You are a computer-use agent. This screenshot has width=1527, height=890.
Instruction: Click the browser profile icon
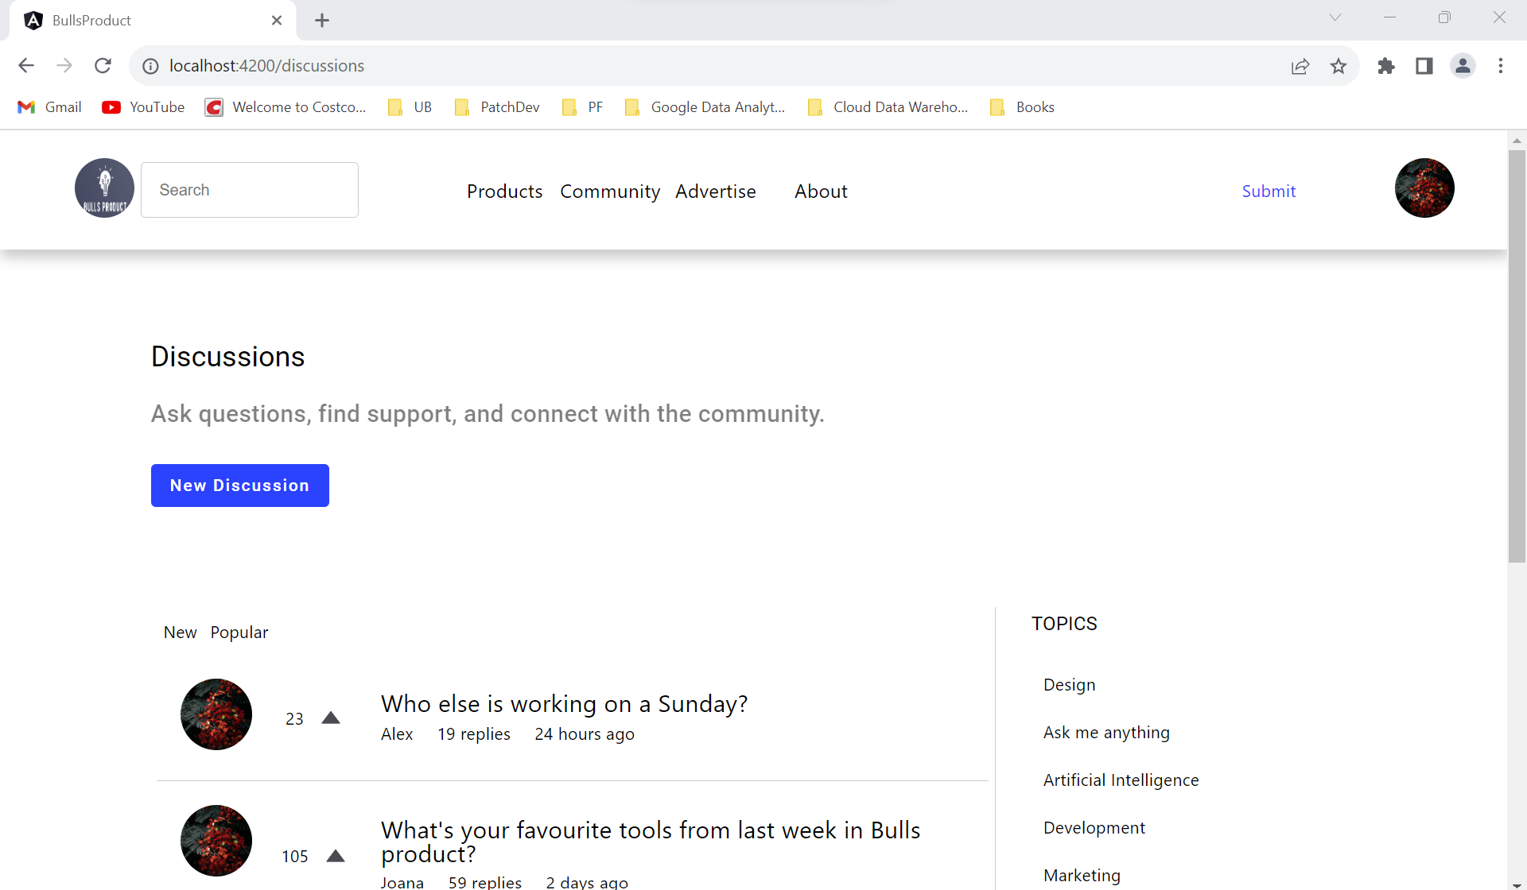1463,66
